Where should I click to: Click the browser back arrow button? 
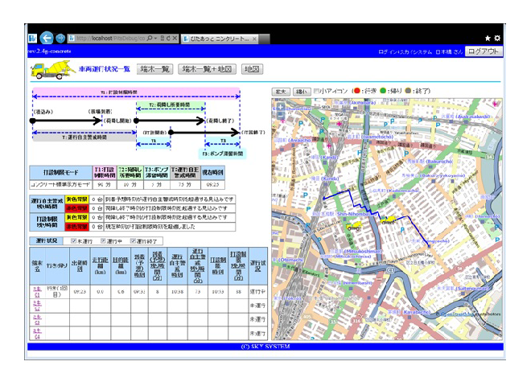tap(47, 38)
